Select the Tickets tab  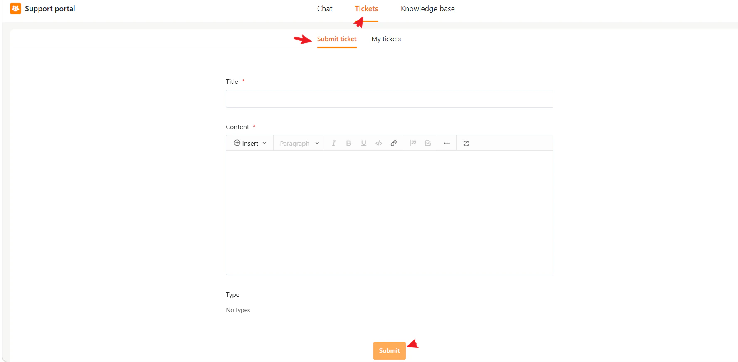tap(366, 9)
